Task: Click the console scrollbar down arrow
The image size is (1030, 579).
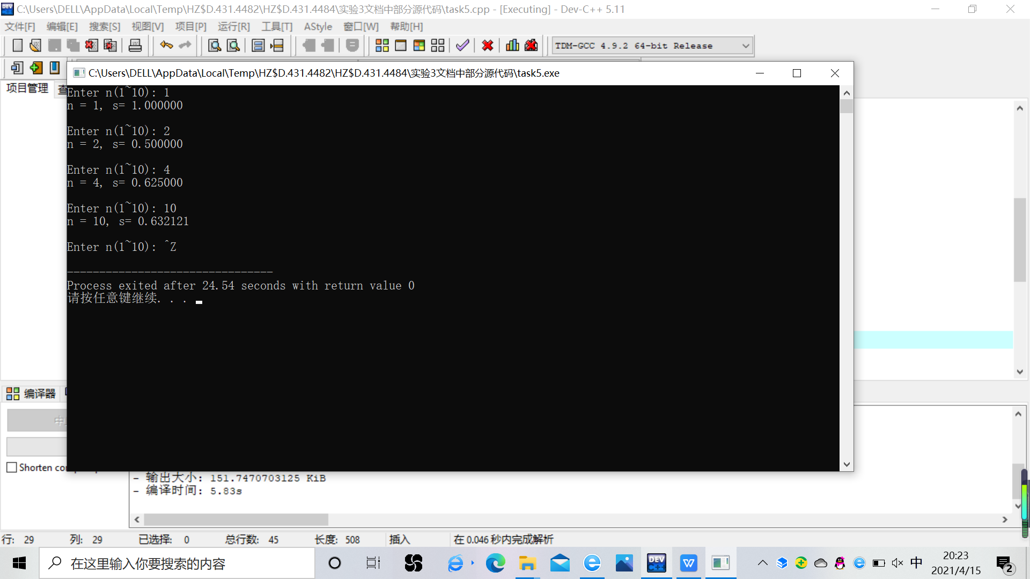Action: tap(847, 464)
